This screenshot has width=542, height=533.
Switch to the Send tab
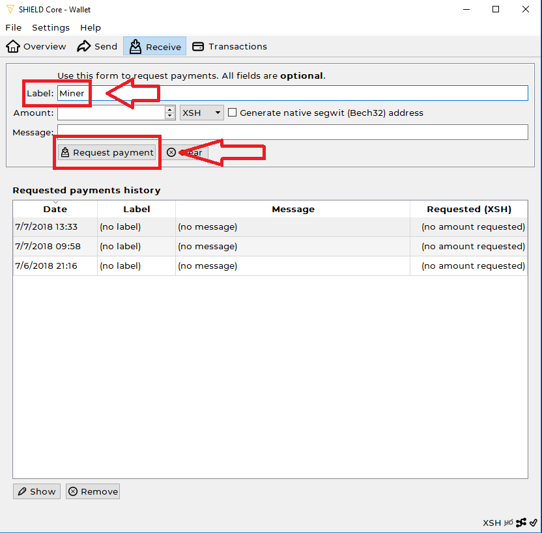[97, 46]
